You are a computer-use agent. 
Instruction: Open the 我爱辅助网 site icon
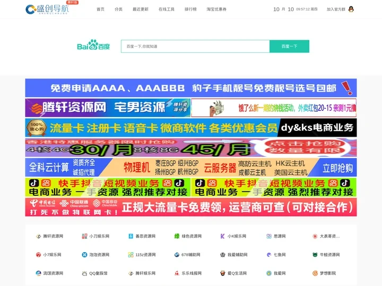pyautogui.click(x=223, y=255)
